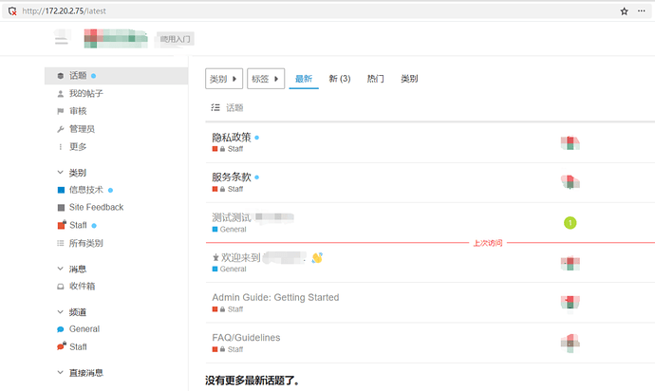Viewport: 655px width, 391px height.
Task: Click Staff category under 隐私政策
Action: [x=228, y=149]
